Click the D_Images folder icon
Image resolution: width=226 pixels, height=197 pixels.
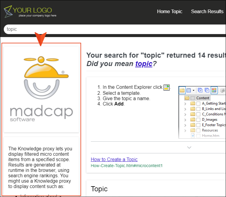(193, 119)
